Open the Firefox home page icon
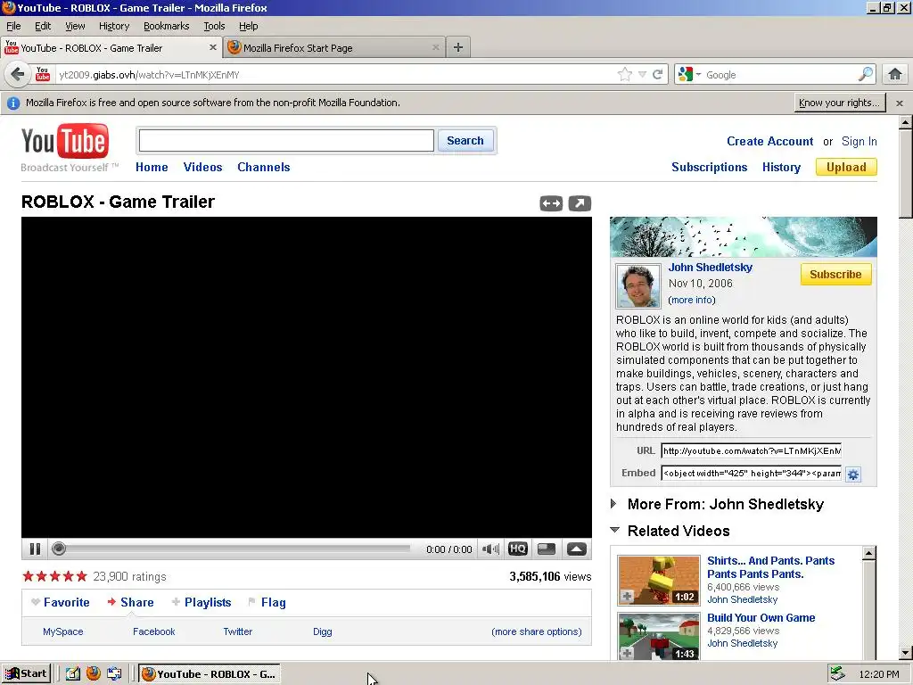Viewport: 913px width, 685px height. click(895, 74)
